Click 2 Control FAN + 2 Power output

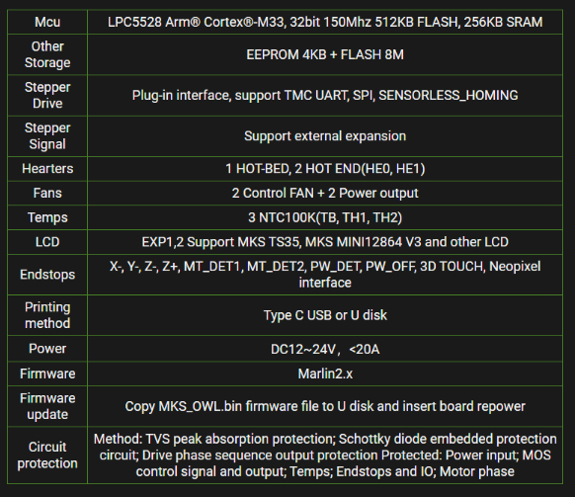click(325, 193)
